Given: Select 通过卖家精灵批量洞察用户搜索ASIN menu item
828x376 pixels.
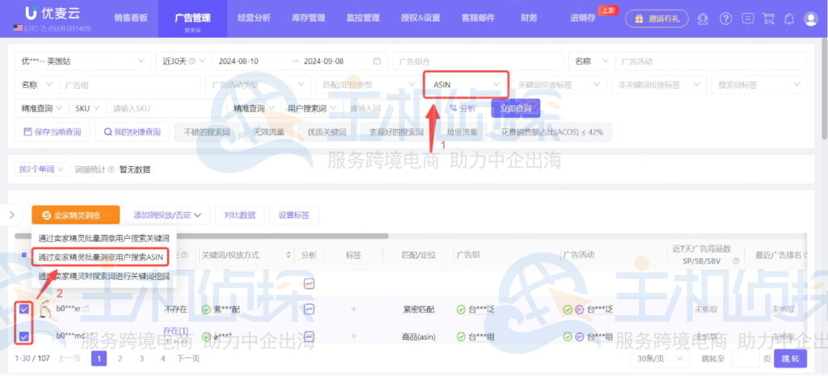Looking at the screenshot, I should [x=100, y=257].
